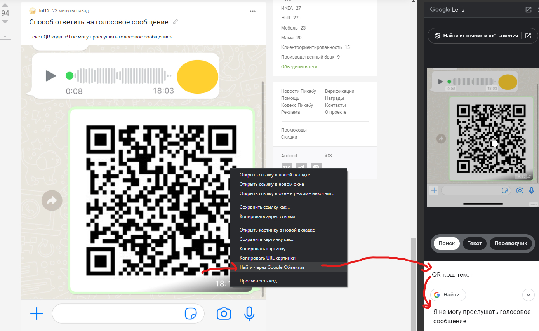The image size is (539, 331).
Task: Open the ИКЕА tag with 27 posts
Action: pyautogui.click(x=287, y=8)
